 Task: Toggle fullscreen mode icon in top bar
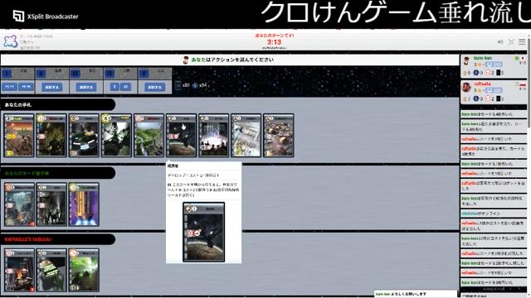[x=511, y=42]
